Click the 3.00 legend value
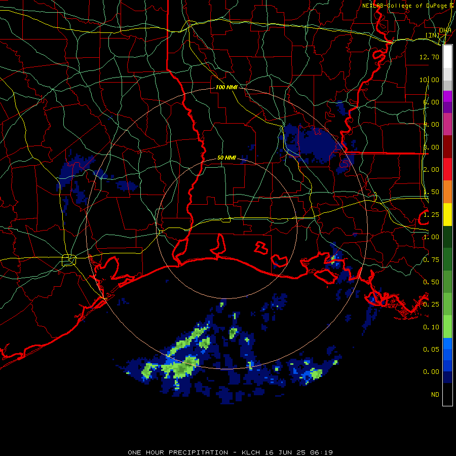456x456 pixels. coord(431,147)
